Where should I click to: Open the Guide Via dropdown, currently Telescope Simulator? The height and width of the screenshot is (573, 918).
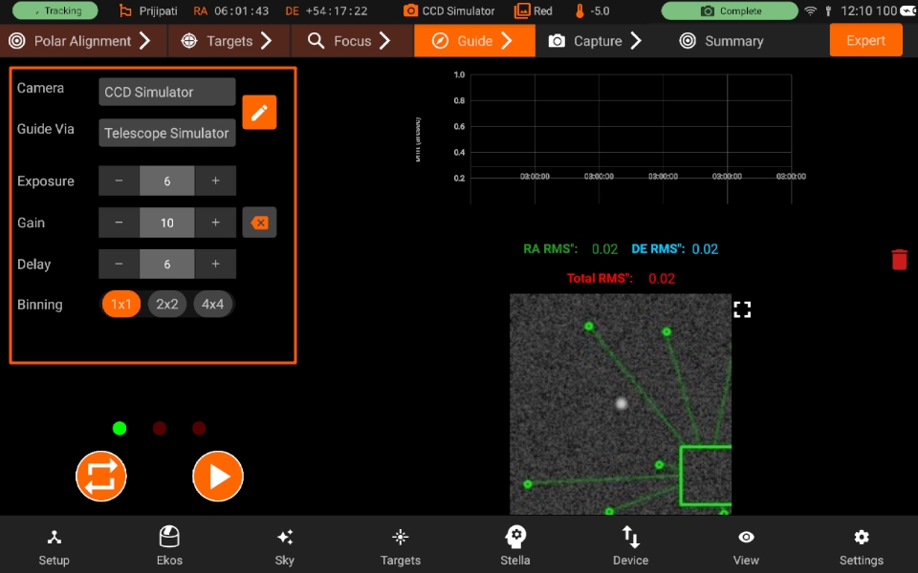click(166, 133)
